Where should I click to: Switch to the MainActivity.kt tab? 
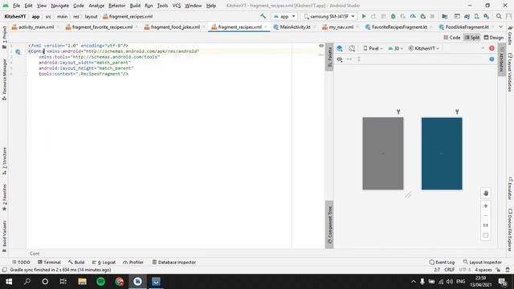coord(295,26)
